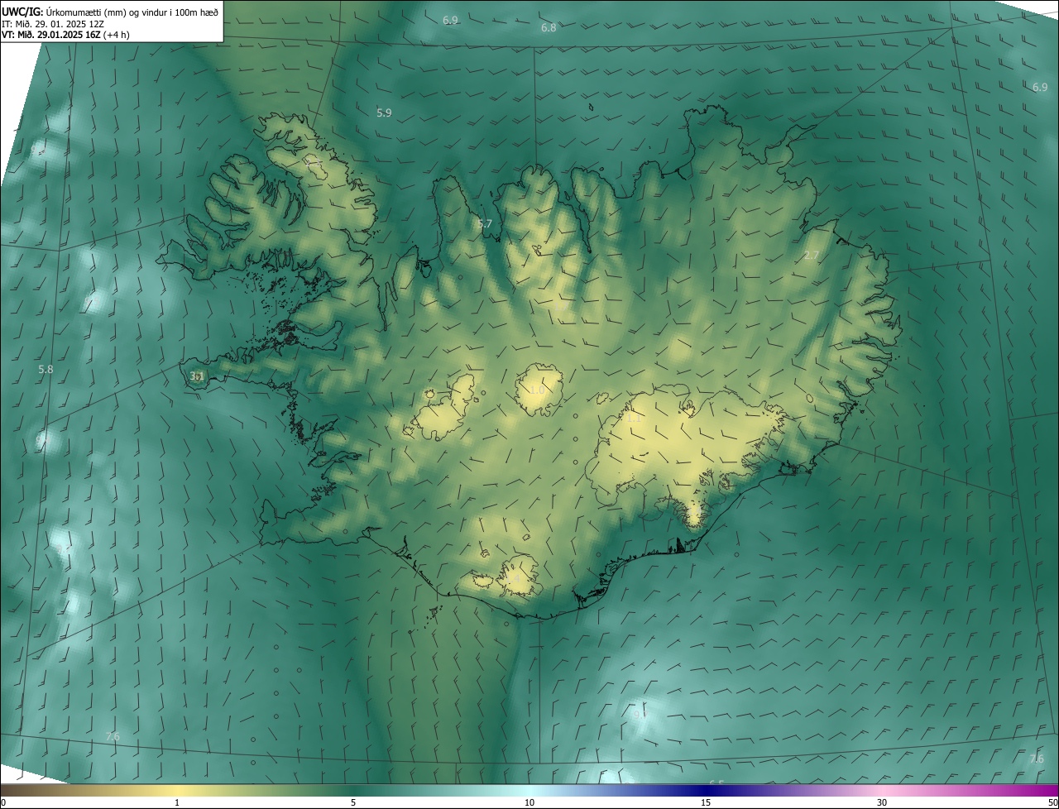Click the 30 tick label on the color scale
The image size is (1059, 809).
[882, 802]
